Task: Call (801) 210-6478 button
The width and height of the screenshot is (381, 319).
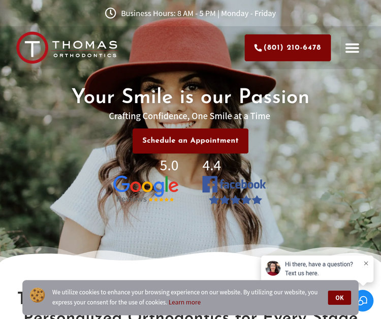Action: [288, 48]
